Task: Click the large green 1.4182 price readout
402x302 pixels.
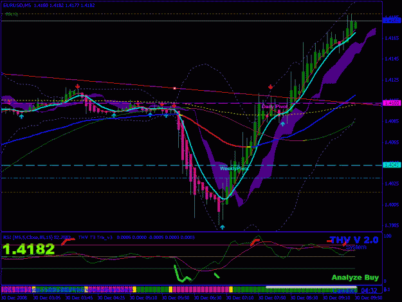Action: [x=29, y=249]
